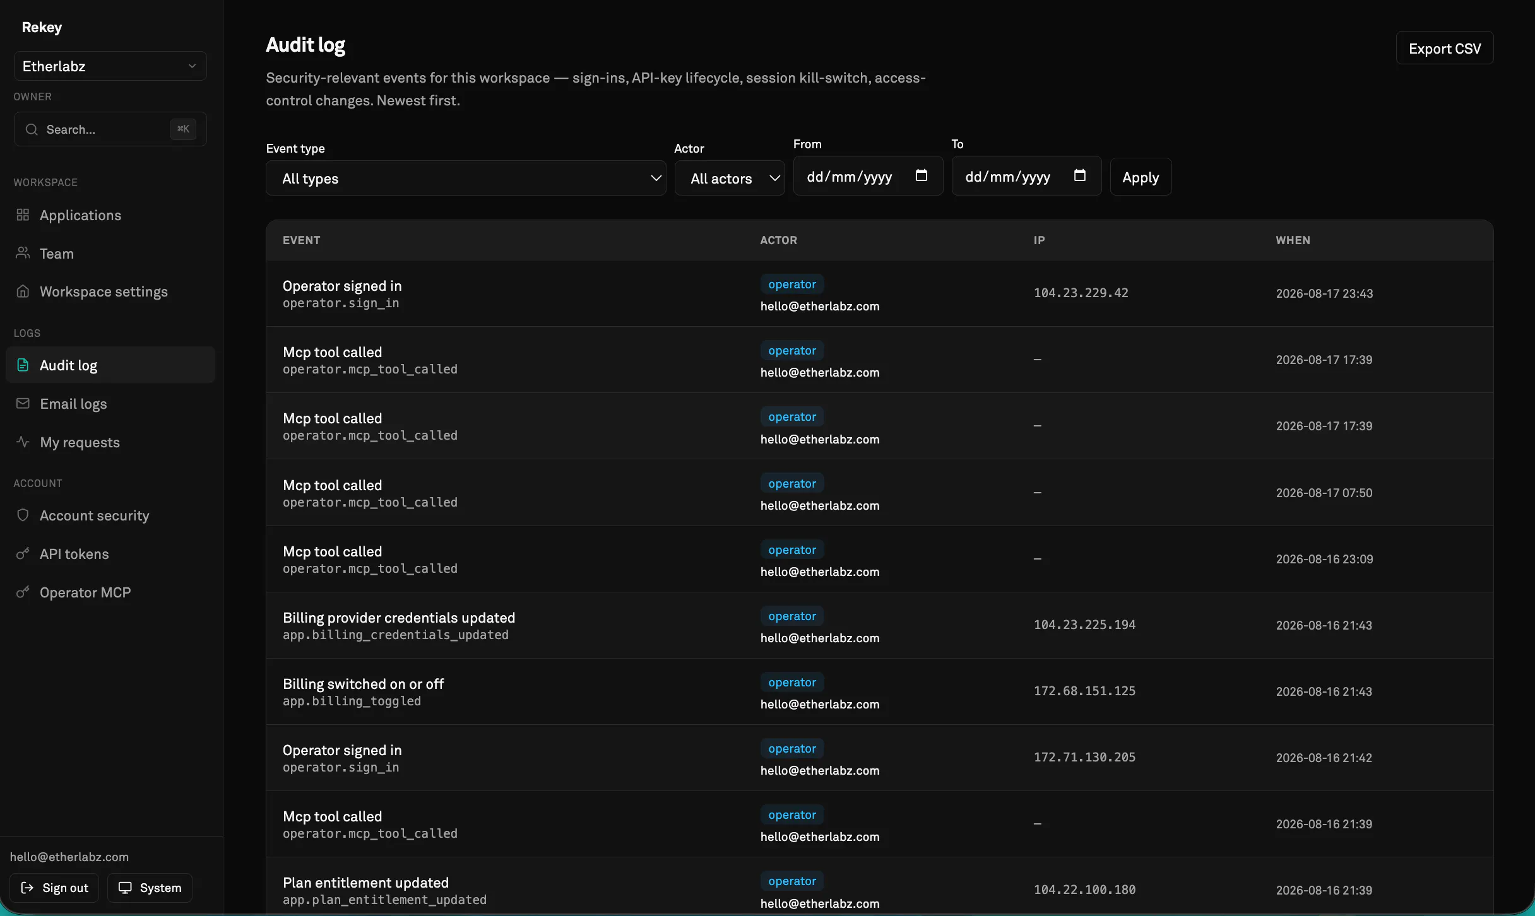Click the ⌘K shortcut badge
This screenshot has width=1535, height=916.
(x=183, y=129)
